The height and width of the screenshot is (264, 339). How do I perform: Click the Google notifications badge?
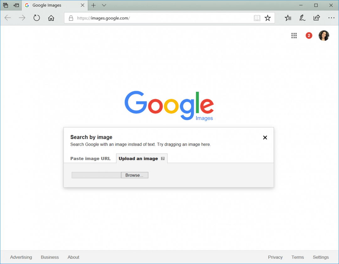pos(309,35)
